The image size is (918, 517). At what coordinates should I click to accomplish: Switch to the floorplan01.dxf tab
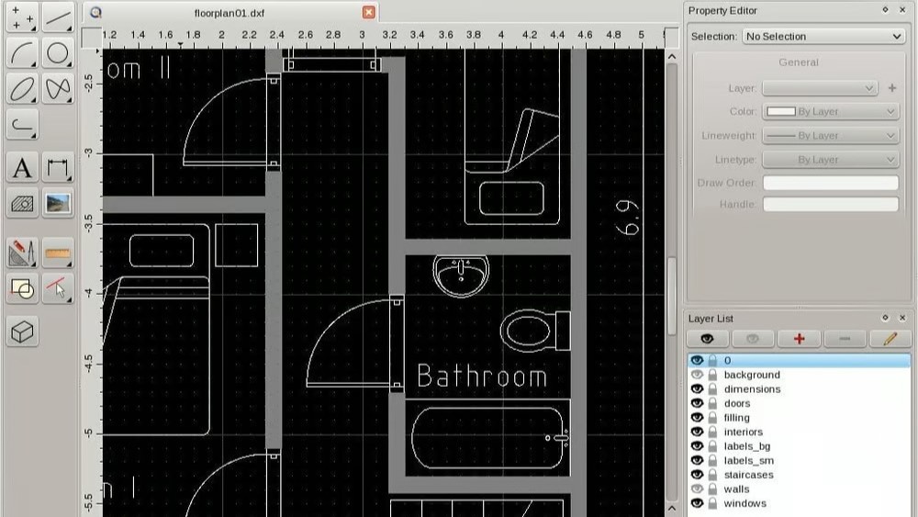coord(229,13)
